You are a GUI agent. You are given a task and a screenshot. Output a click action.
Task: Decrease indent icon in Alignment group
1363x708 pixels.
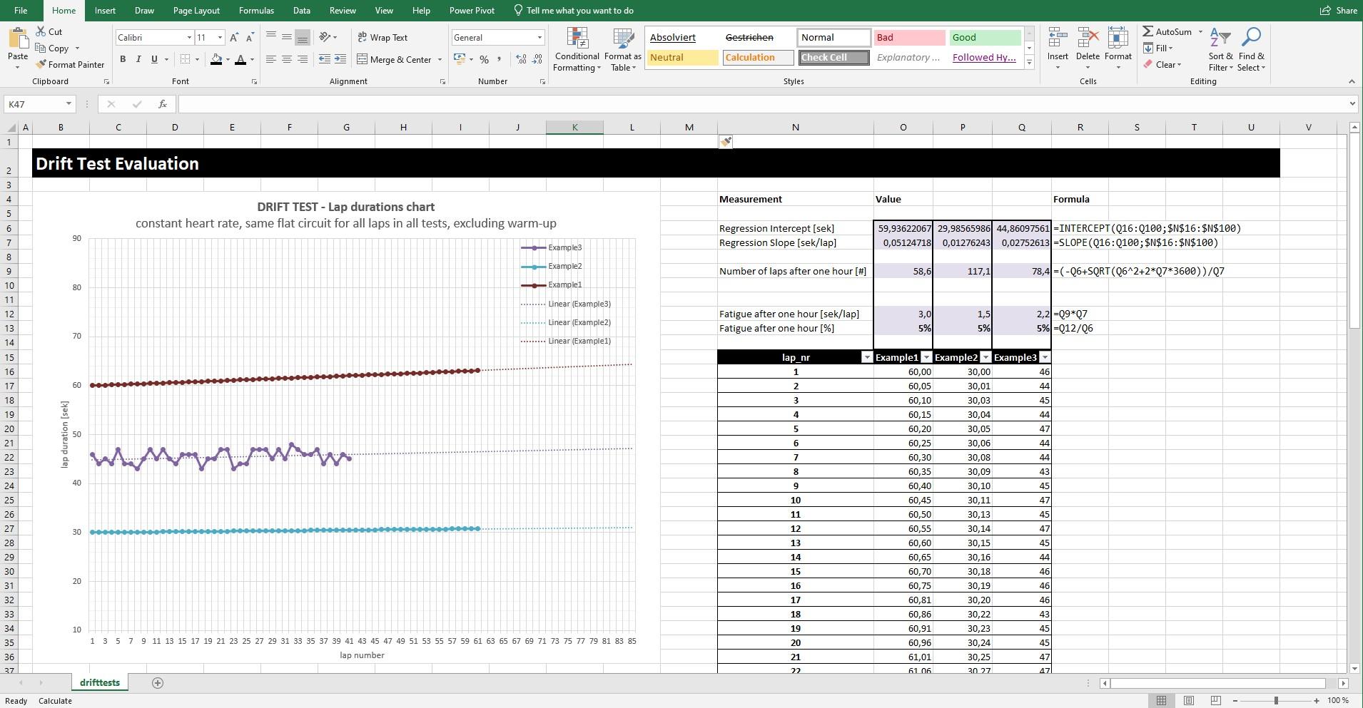coord(324,60)
